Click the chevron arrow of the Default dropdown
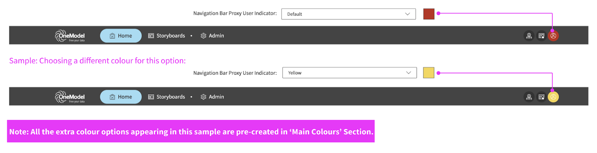Viewport: 597px width, 153px height. (x=407, y=14)
